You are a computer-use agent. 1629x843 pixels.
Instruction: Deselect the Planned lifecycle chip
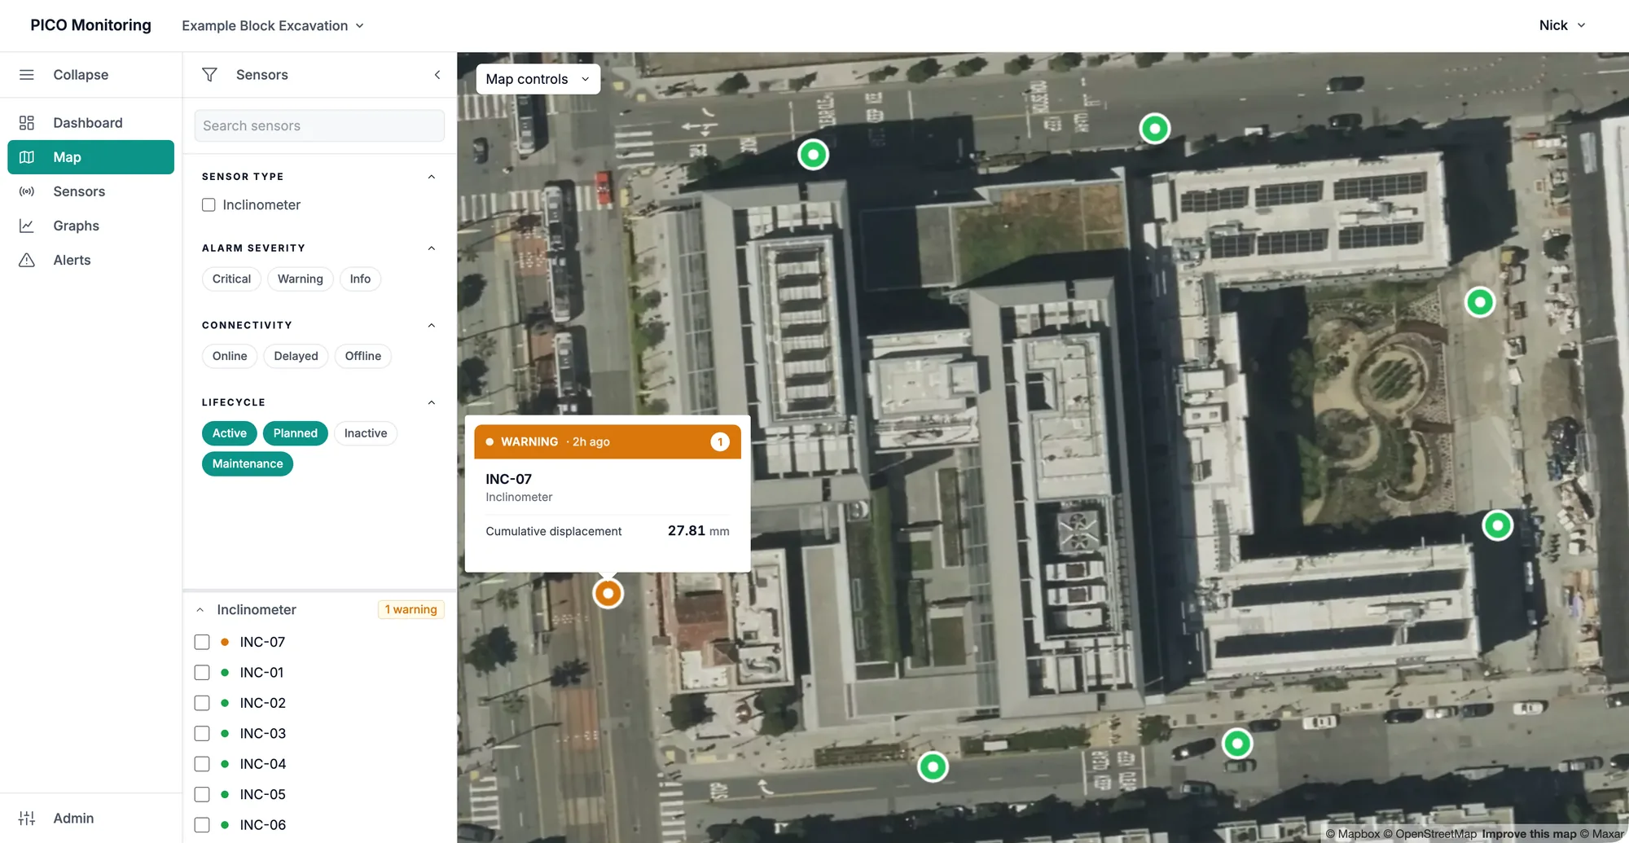(296, 433)
